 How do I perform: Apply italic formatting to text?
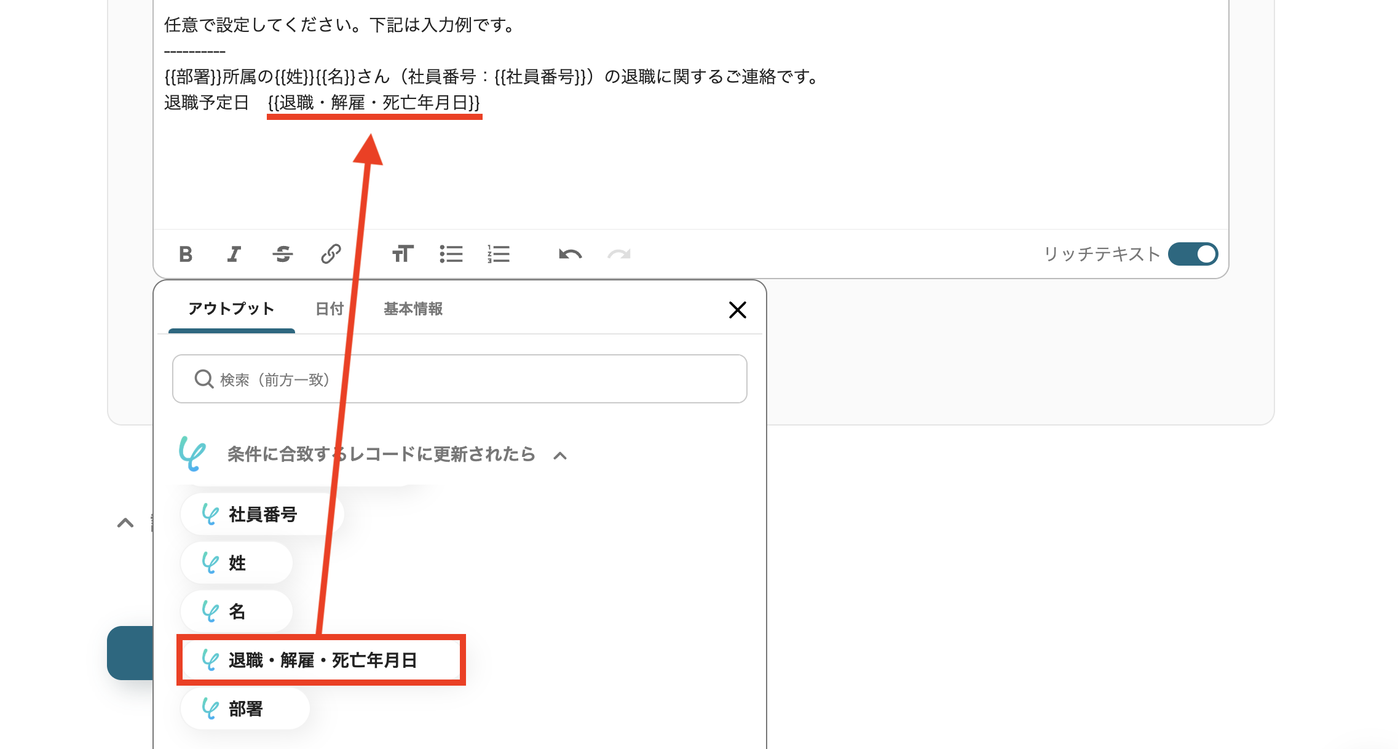coord(234,254)
